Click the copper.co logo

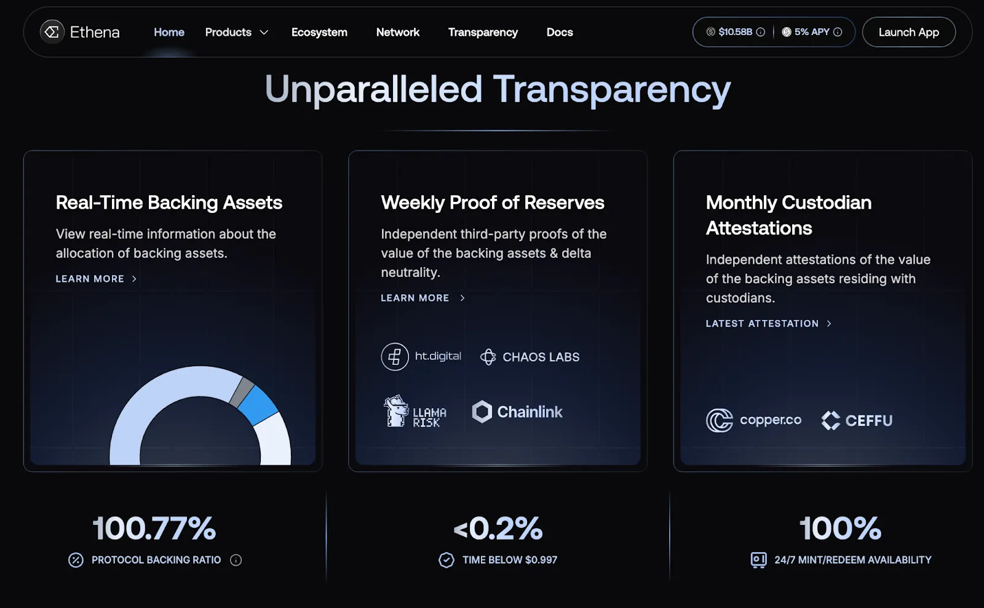[x=753, y=420]
